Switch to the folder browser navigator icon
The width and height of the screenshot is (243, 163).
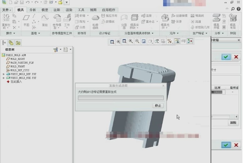tap(11, 43)
